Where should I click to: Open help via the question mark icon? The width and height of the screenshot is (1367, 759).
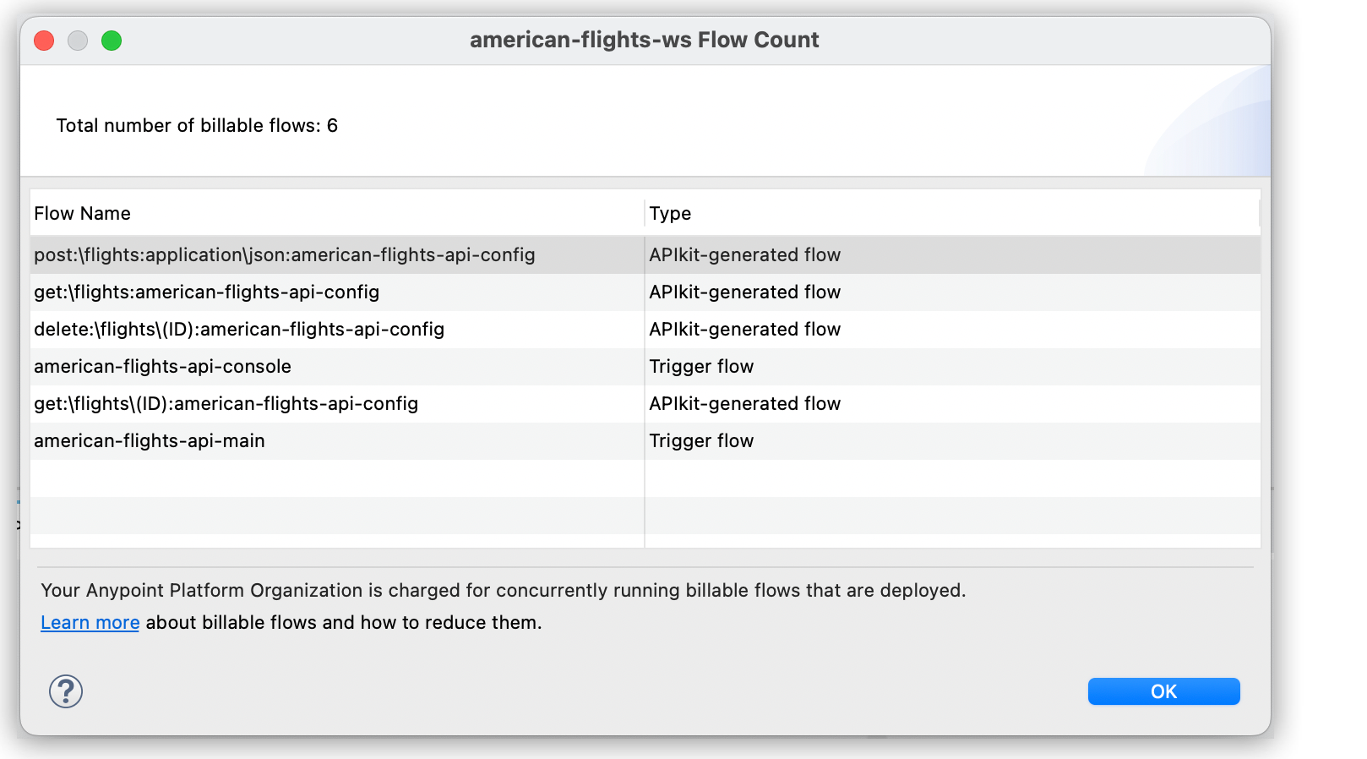(66, 691)
